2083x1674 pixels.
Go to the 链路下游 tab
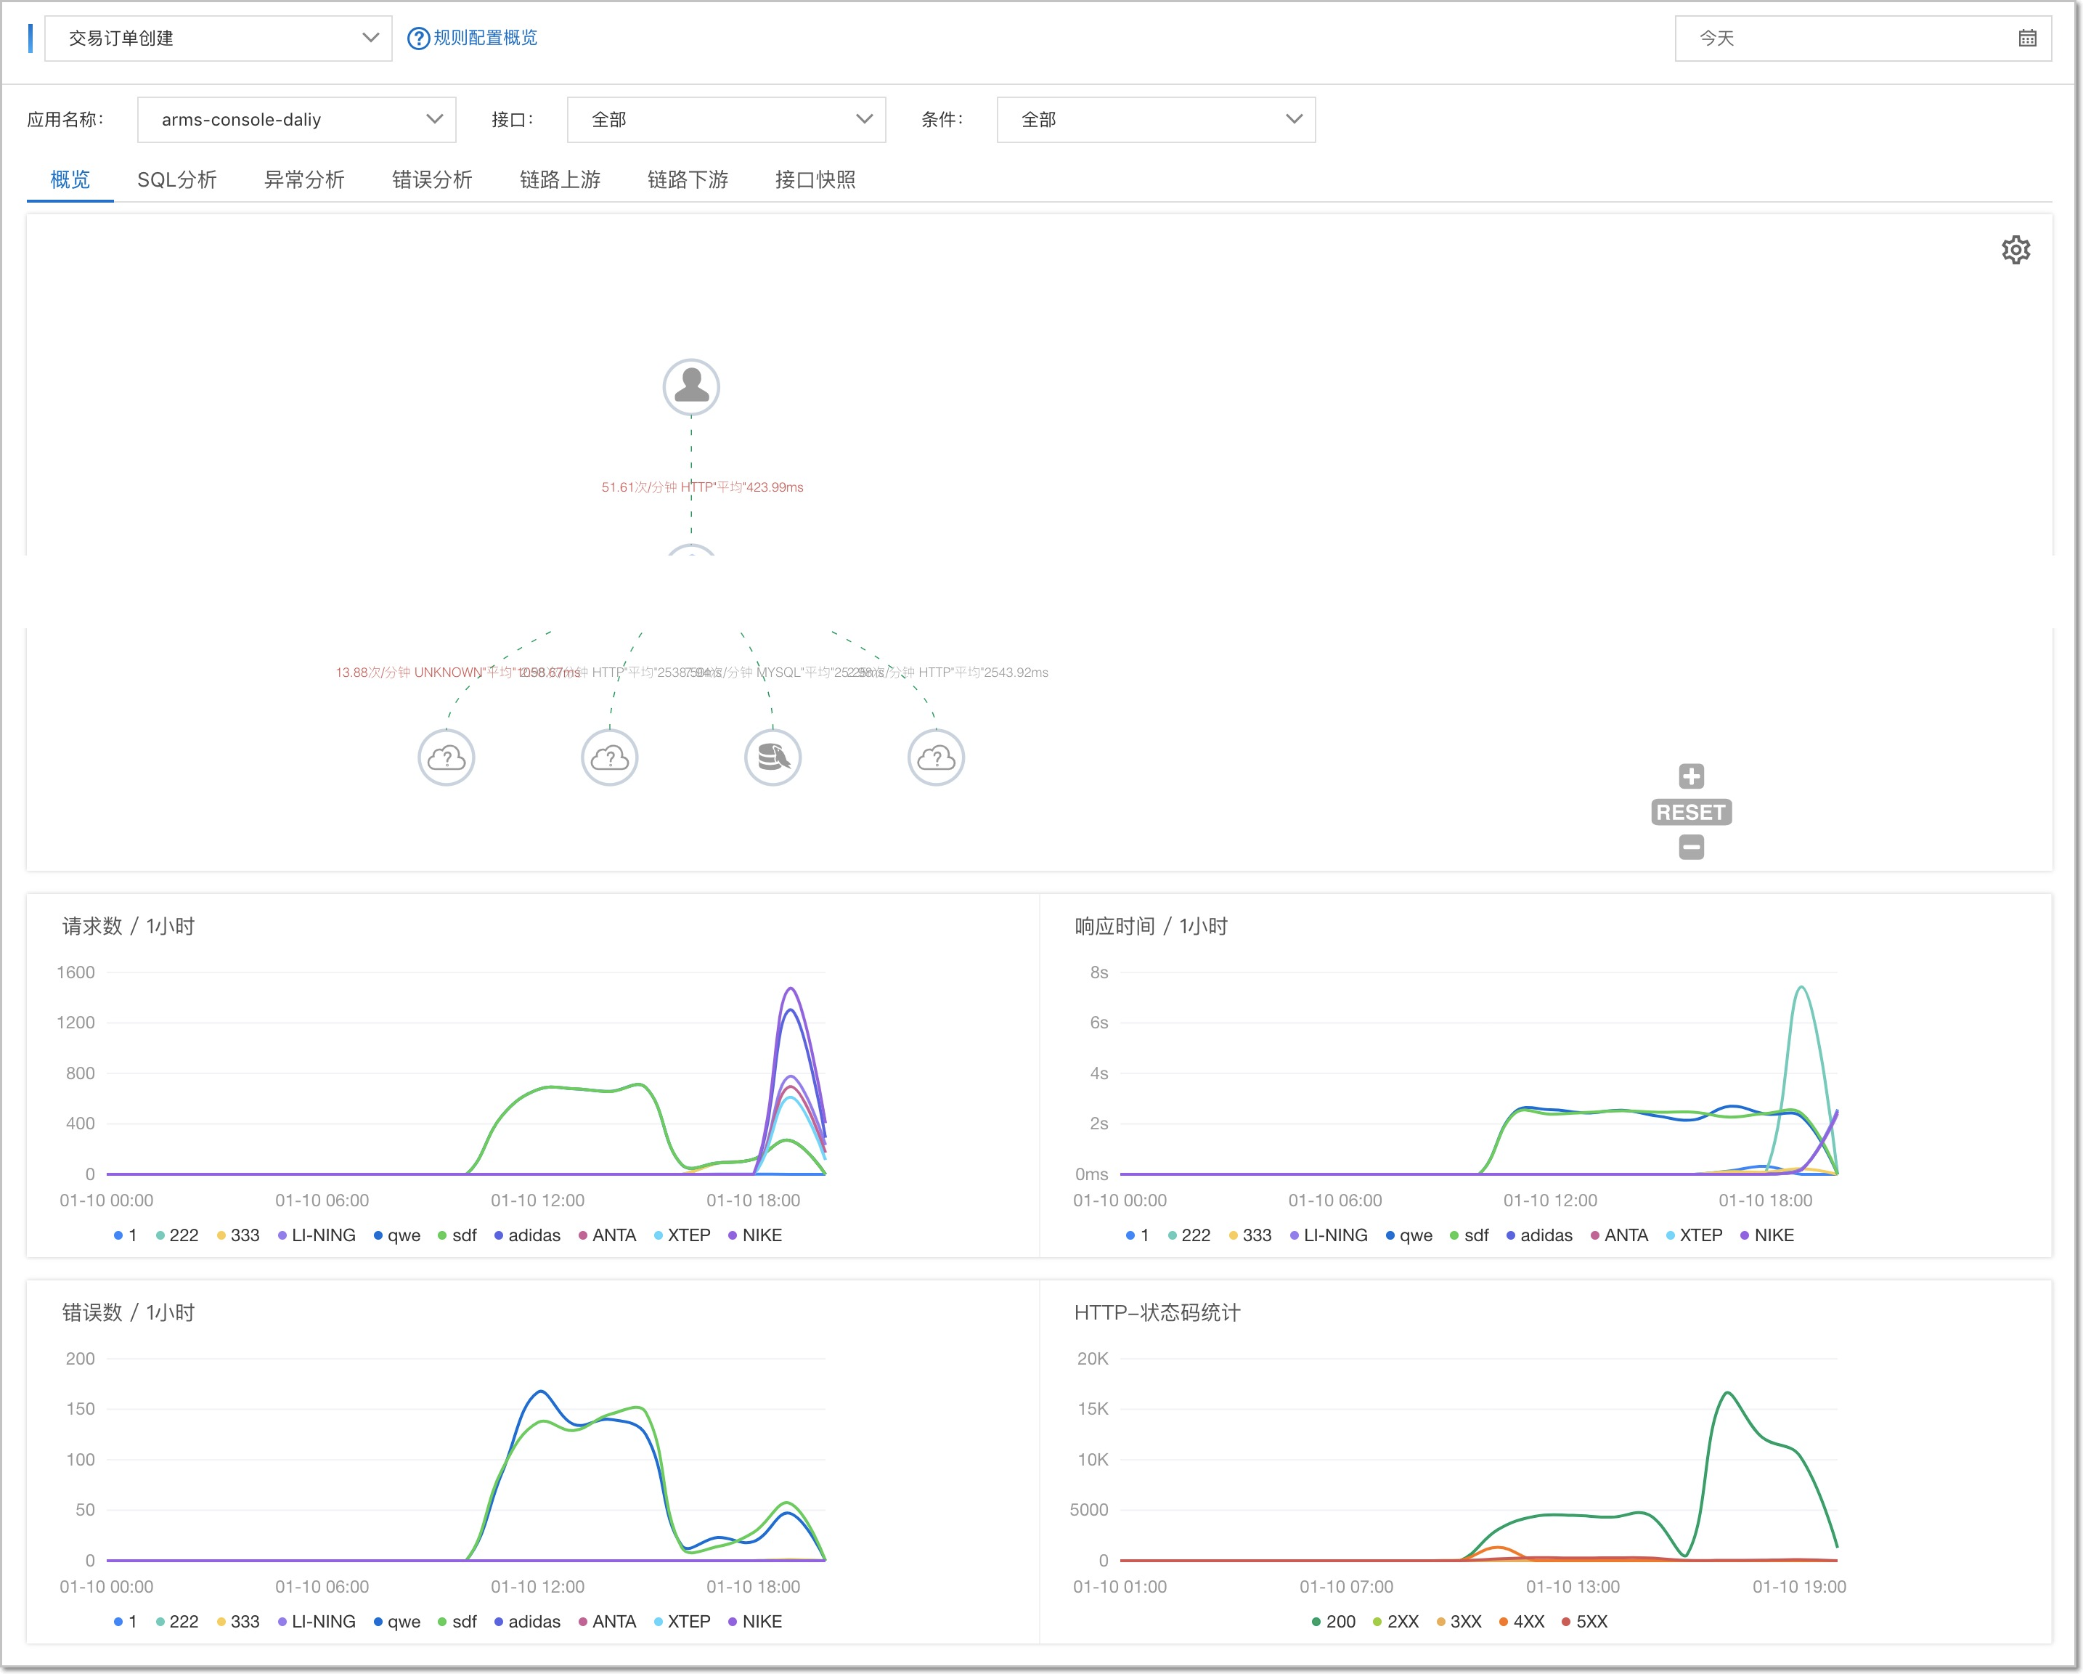pyautogui.click(x=688, y=180)
